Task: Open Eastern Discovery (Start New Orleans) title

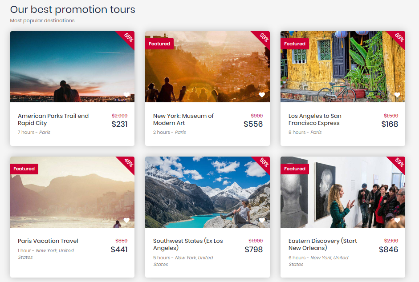Action: click(x=322, y=244)
